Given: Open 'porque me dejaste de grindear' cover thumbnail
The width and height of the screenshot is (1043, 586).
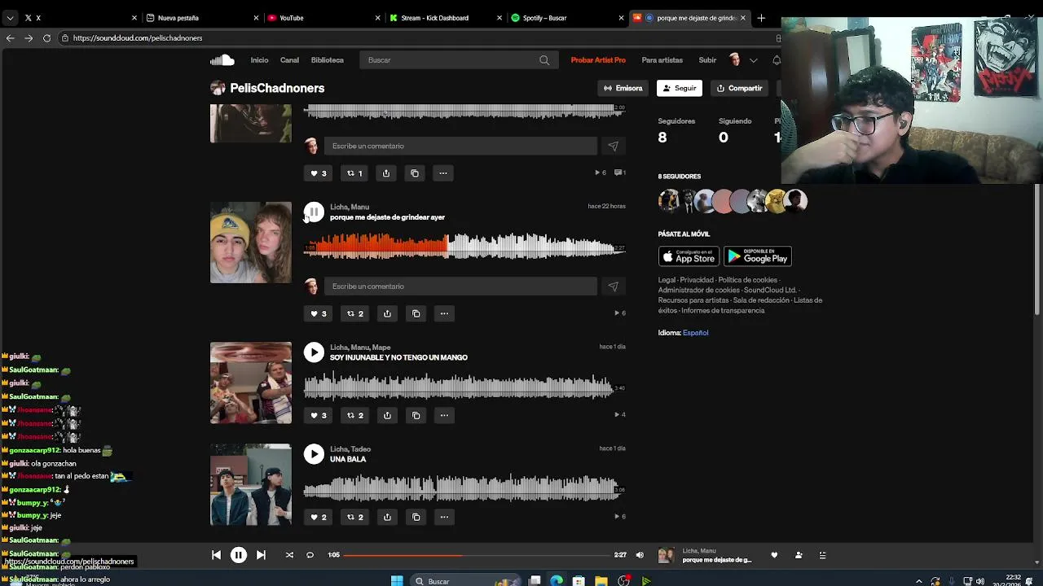Looking at the screenshot, I should [x=250, y=243].
